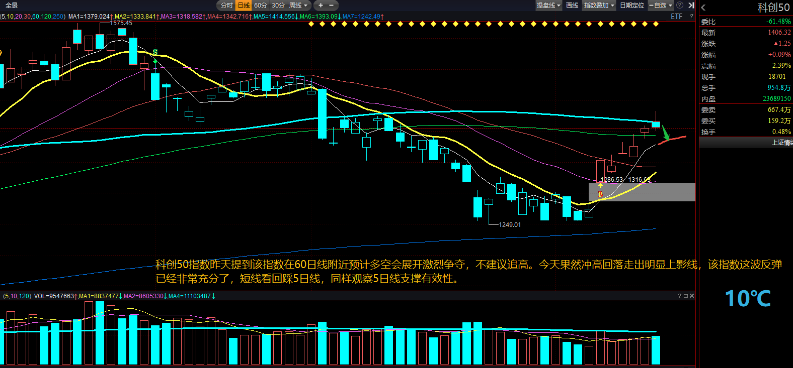Switch to 分时 intraday view
The width and height of the screenshot is (793, 368).
[226, 6]
